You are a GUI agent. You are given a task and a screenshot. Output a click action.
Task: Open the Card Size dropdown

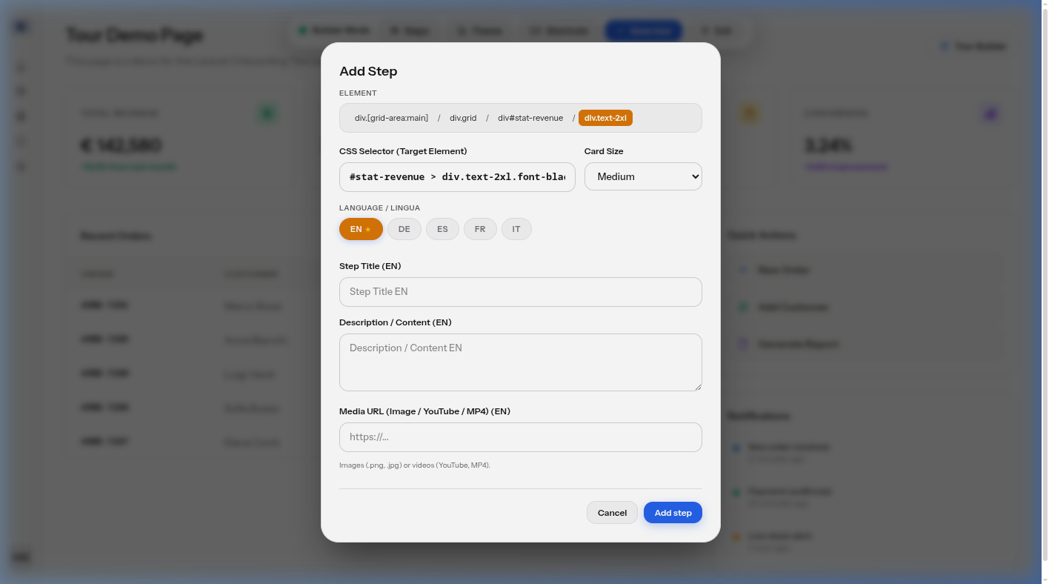pyautogui.click(x=643, y=176)
